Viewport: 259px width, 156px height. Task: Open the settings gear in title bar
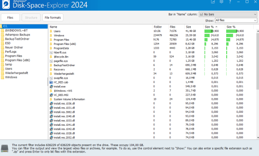[x=221, y=2]
